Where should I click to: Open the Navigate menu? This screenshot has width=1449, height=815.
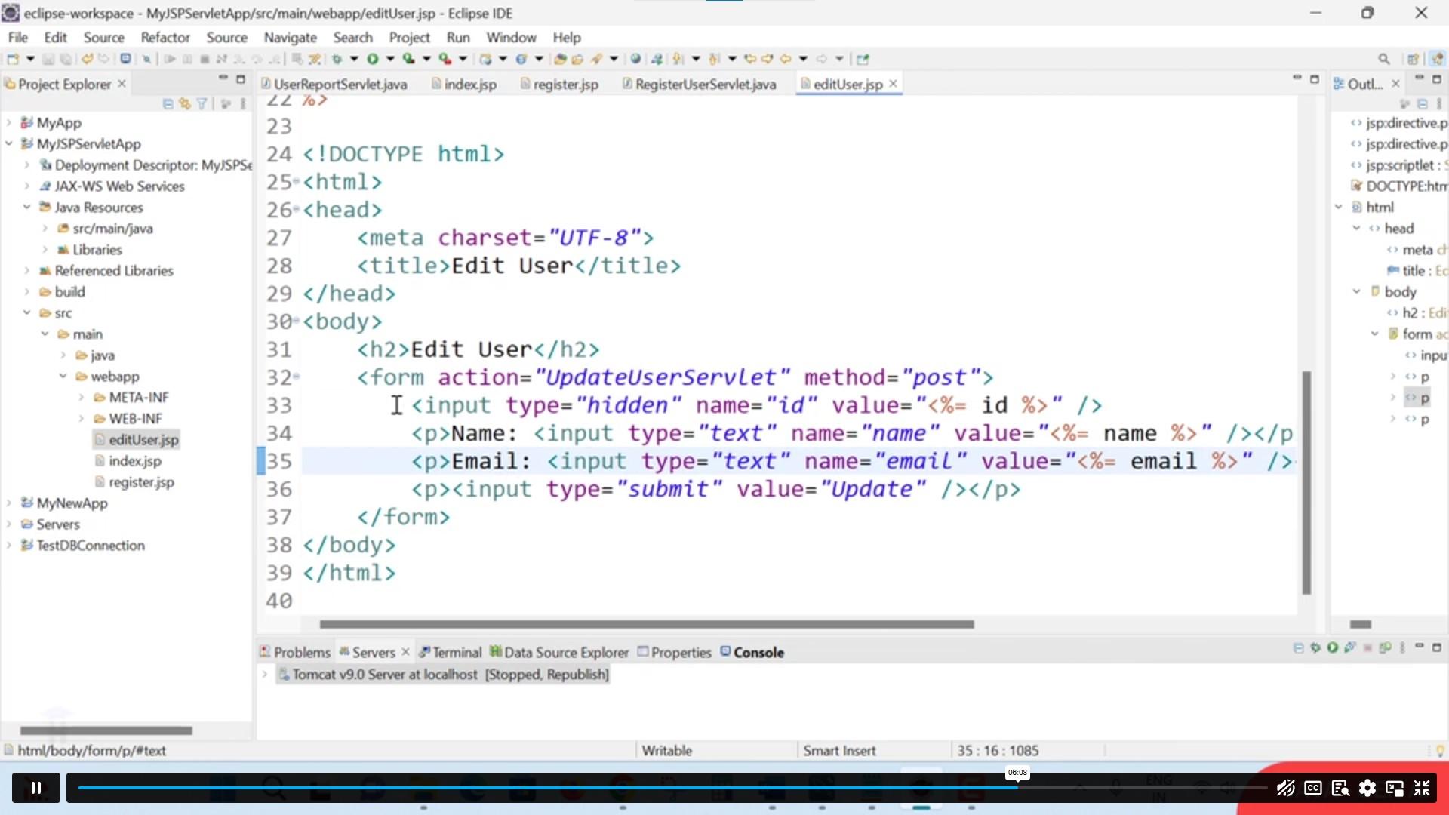click(291, 37)
